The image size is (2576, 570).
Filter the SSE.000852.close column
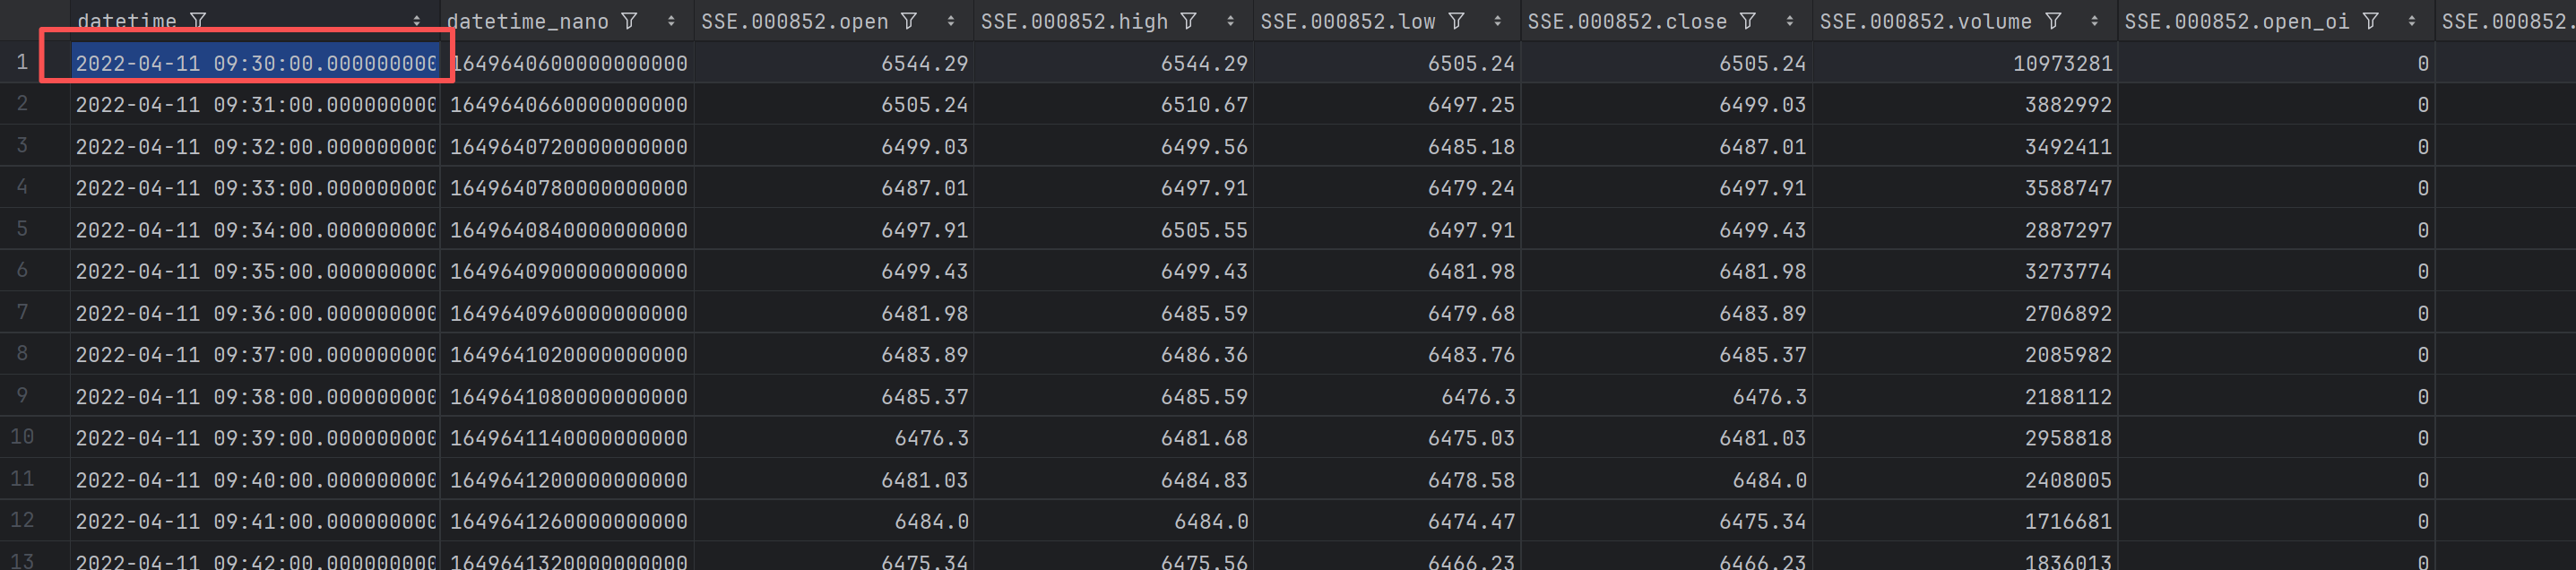click(1748, 20)
